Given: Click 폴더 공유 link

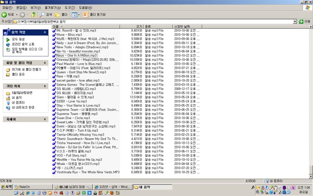Looking at the screenshot, I should [x=18, y=74].
